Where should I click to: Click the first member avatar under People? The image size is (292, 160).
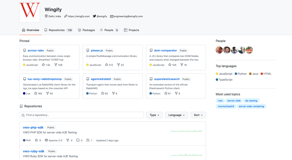tap(219, 50)
